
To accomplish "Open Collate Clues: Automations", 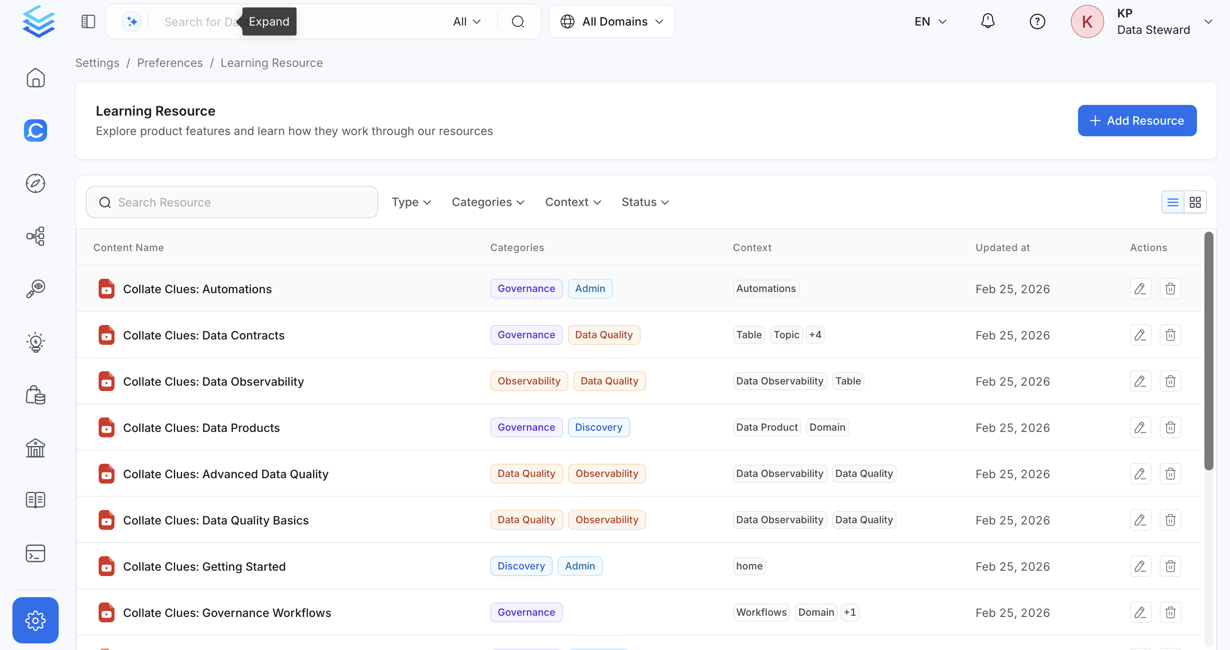I will pos(197,289).
